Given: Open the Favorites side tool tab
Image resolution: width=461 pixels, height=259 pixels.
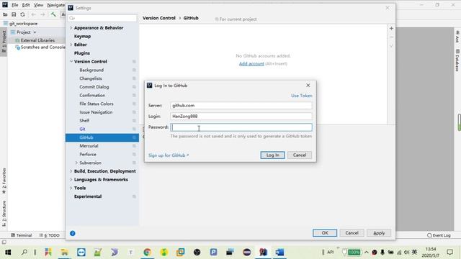Looking at the screenshot, I should point(4,181).
